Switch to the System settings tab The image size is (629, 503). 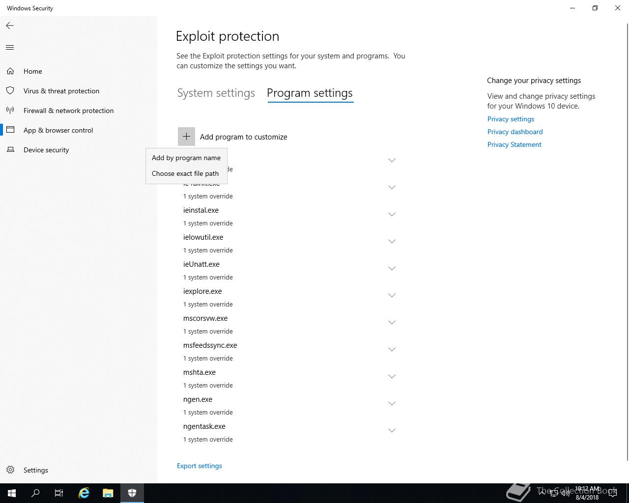(x=216, y=93)
